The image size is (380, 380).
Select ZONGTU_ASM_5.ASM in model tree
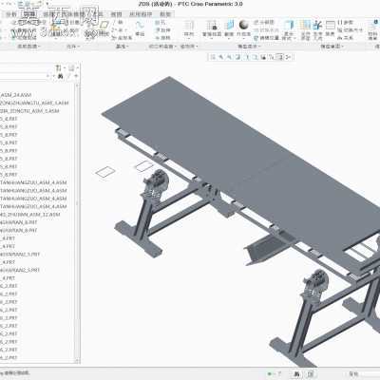(29, 111)
